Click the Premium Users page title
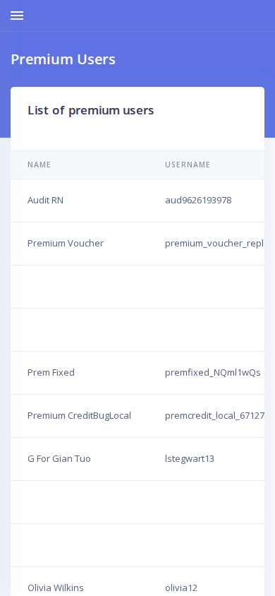Viewport: 275px width, 596px height. point(63,59)
